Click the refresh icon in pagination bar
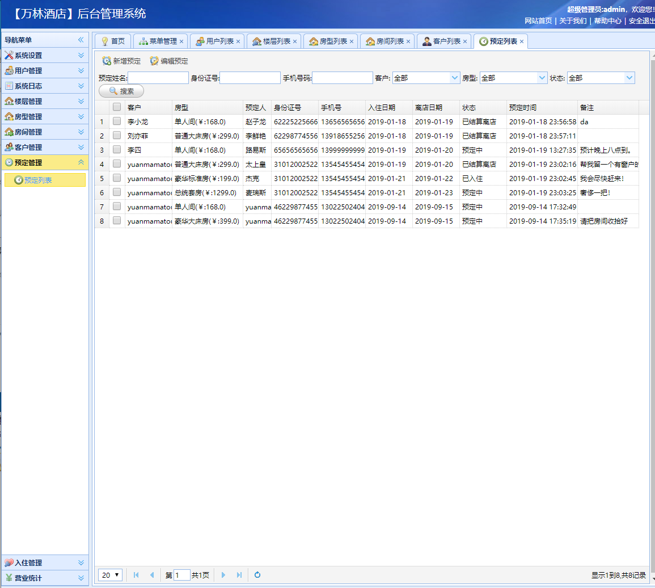This screenshot has width=655, height=588. click(257, 575)
